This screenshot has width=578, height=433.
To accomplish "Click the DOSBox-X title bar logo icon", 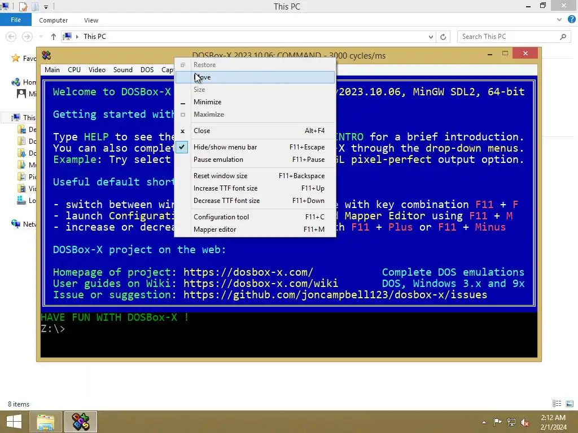I will (x=46, y=56).
